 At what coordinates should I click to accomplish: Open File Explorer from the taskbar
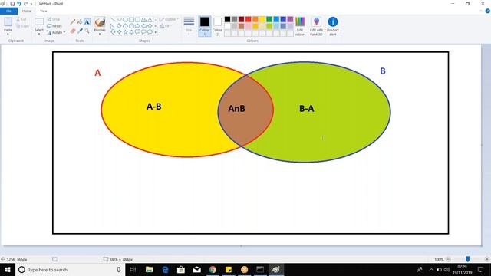pos(149,269)
